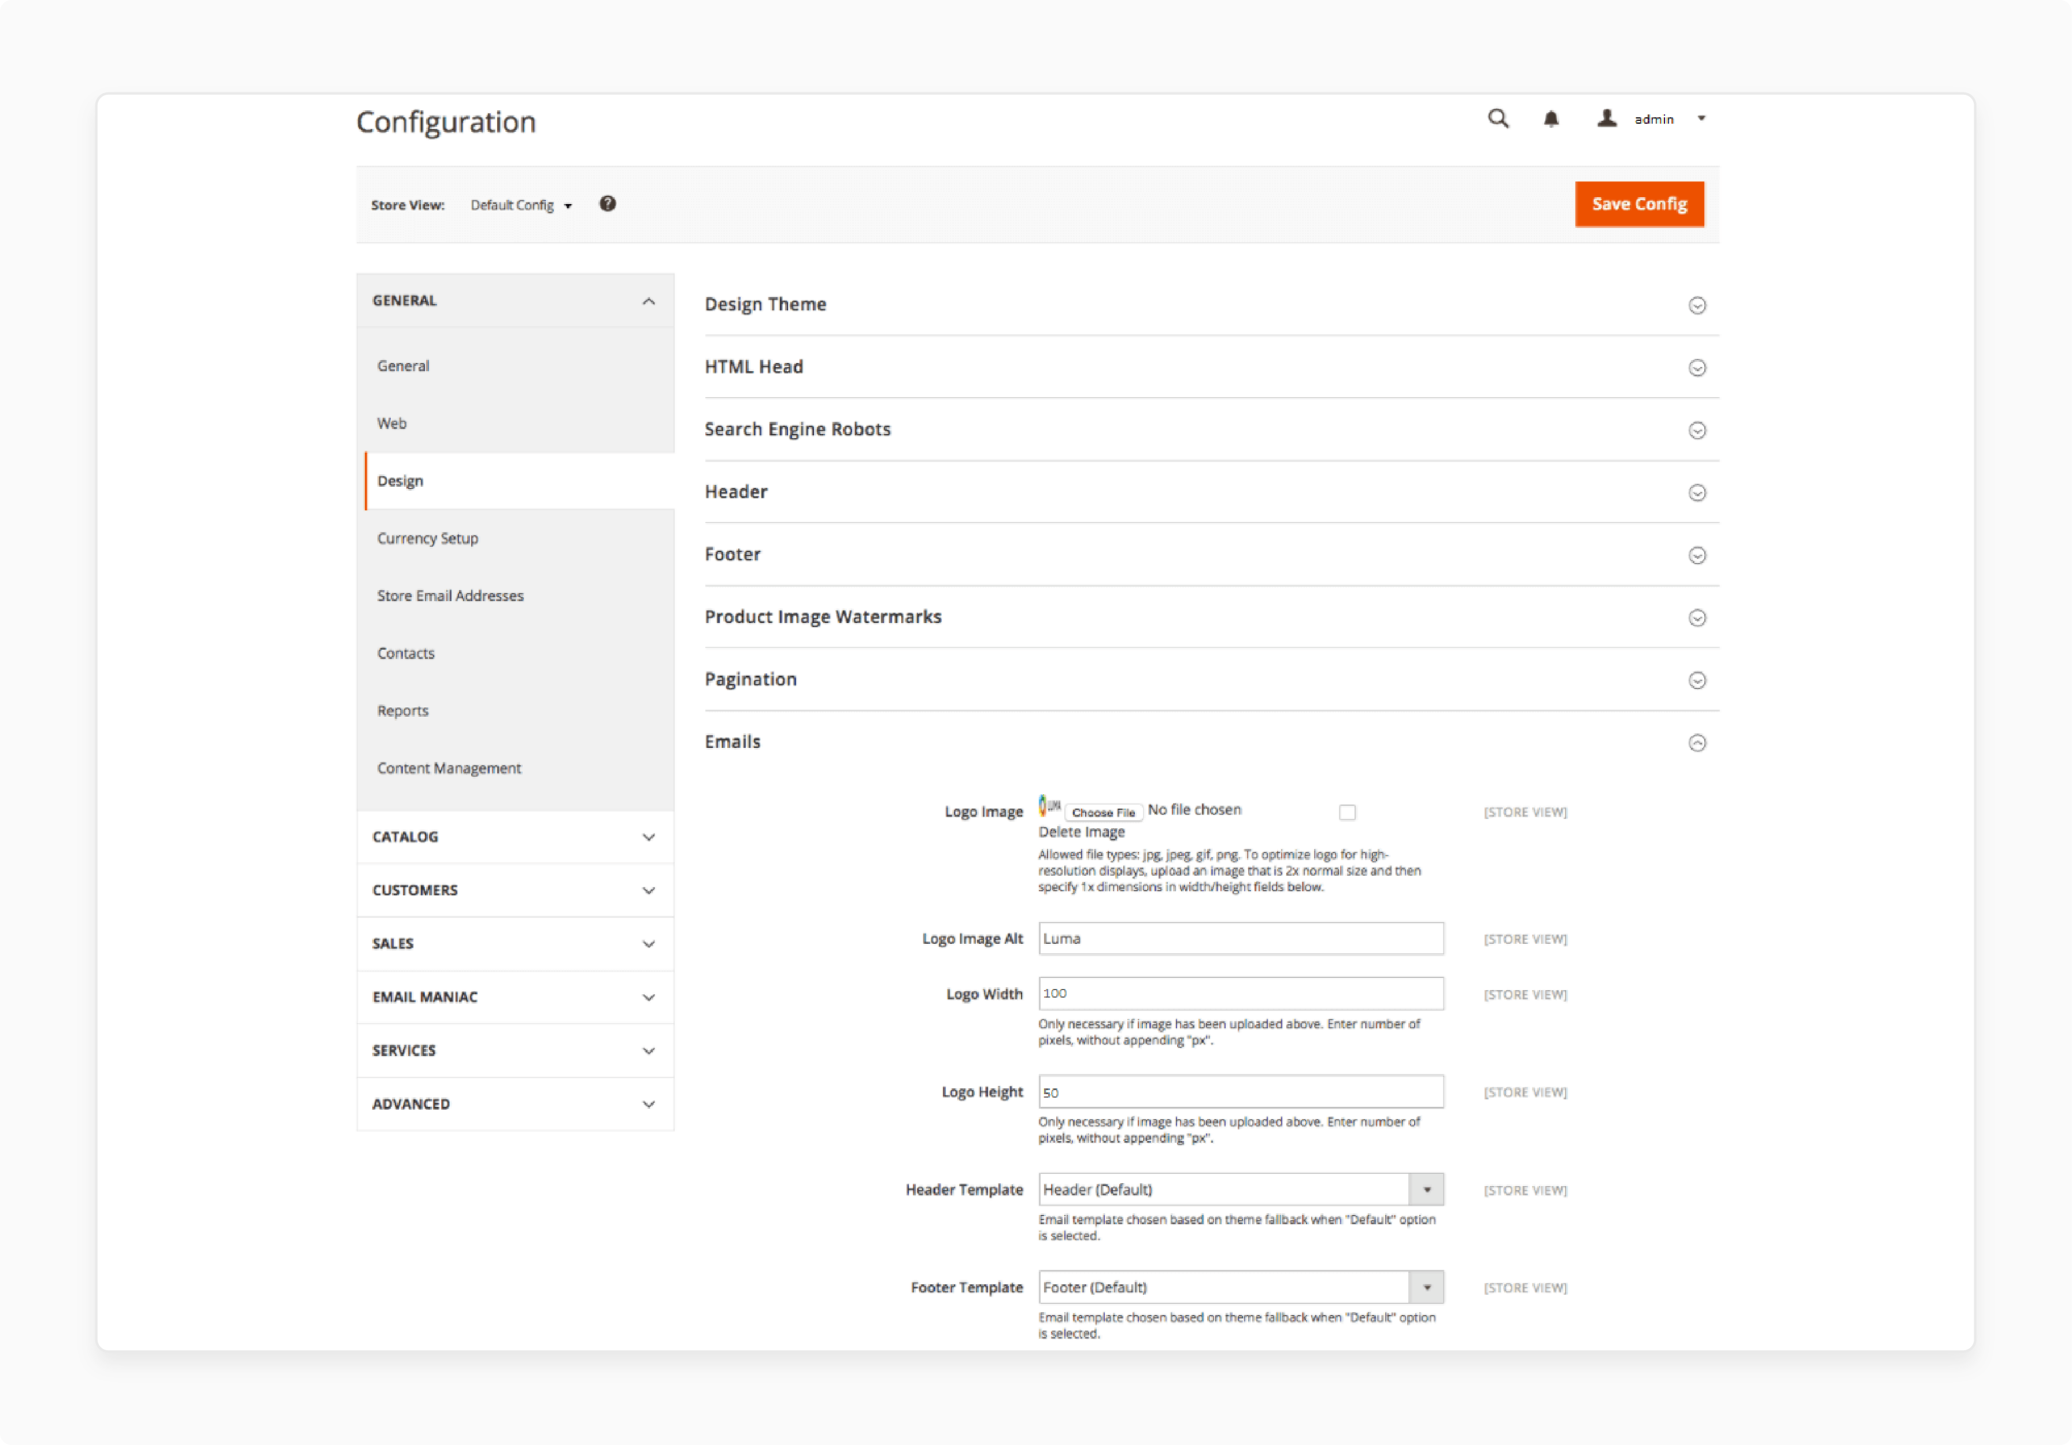
Task: Open the Store Email Addresses page
Action: coord(450,595)
